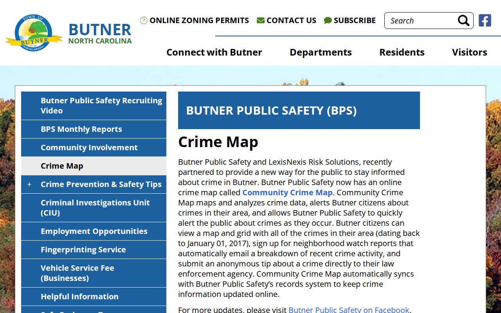501x313 pixels.
Task: Click the Butner Public Safety (BPS) header
Action: pyautogui.click(x=299, y=110)
